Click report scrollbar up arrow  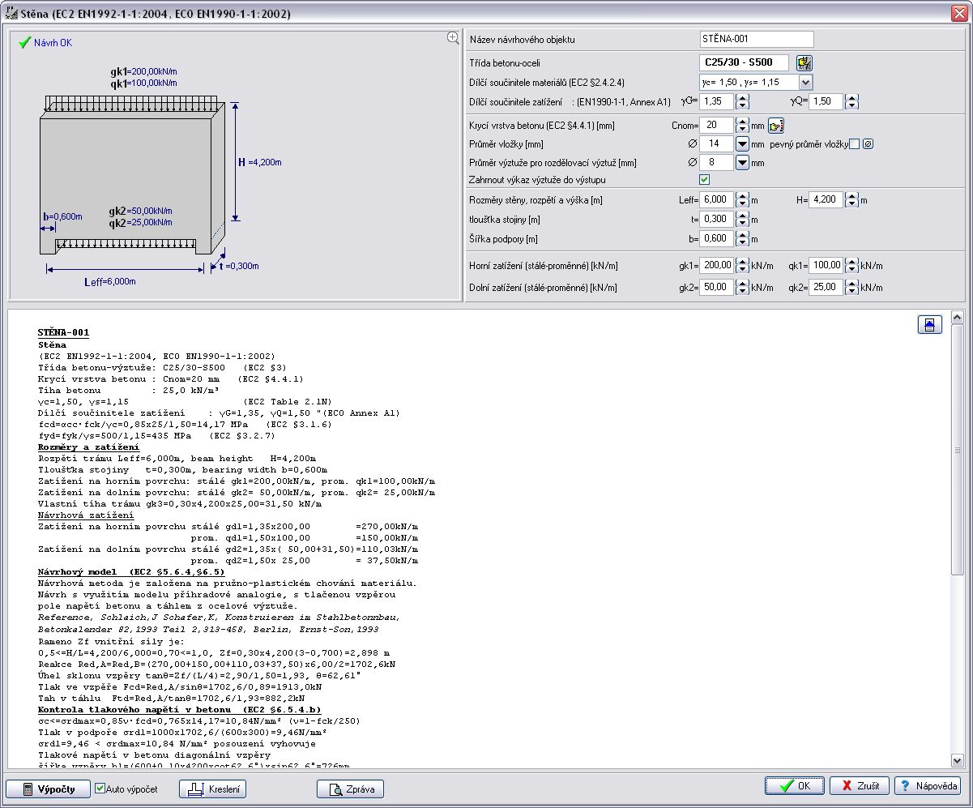pyautogui.click(x=958, y=317)
